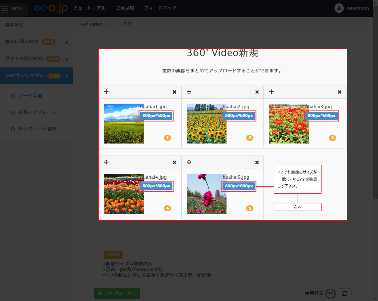Click the newmoon username

358,8
